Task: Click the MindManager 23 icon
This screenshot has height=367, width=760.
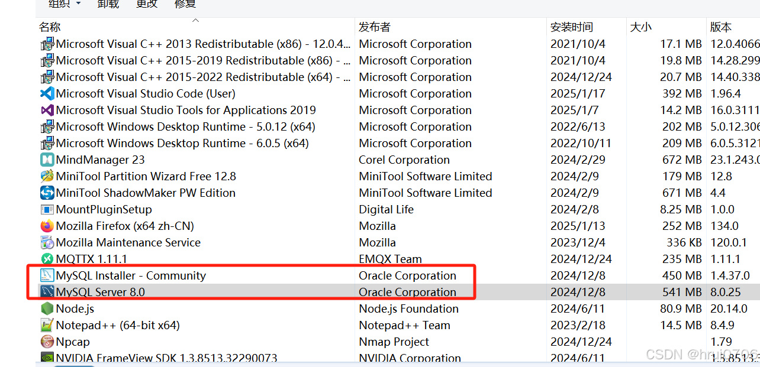Action: point(47,160)
